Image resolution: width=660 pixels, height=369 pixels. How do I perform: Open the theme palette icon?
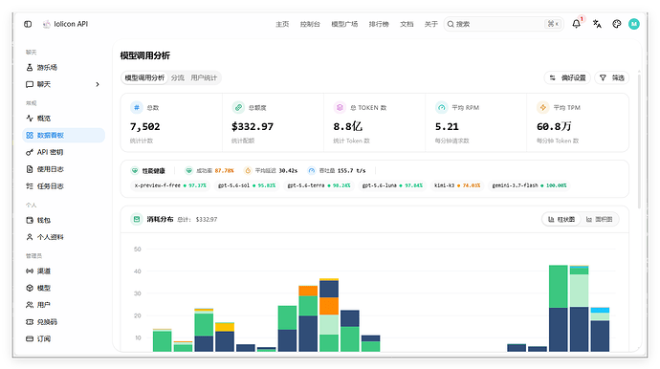pyautogui.click(x=617, y=24)
